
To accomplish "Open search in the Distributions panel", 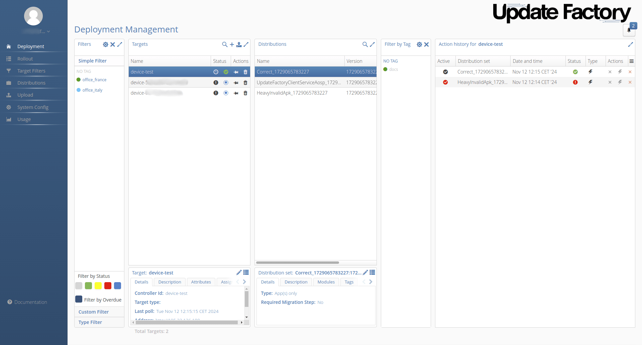I will [x=365, y=44].
